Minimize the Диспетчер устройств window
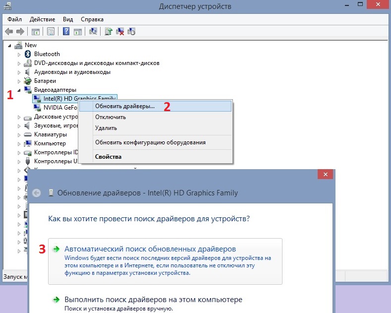Screen dimensions: 391x313 pyautogui.click(x=347, y=5)
